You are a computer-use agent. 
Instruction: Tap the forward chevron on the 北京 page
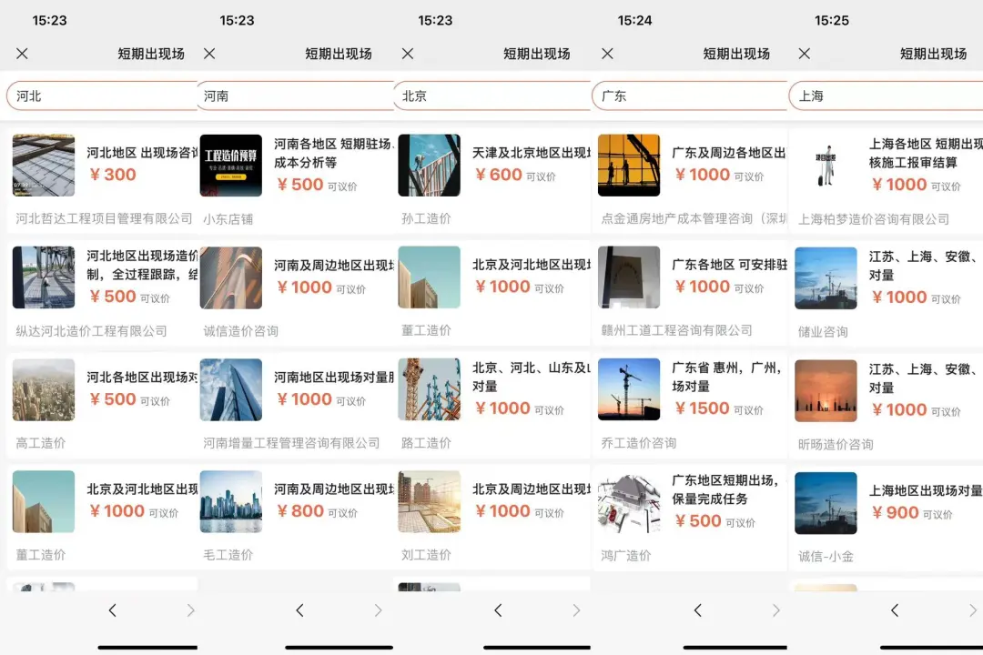[x=576, y=610]
